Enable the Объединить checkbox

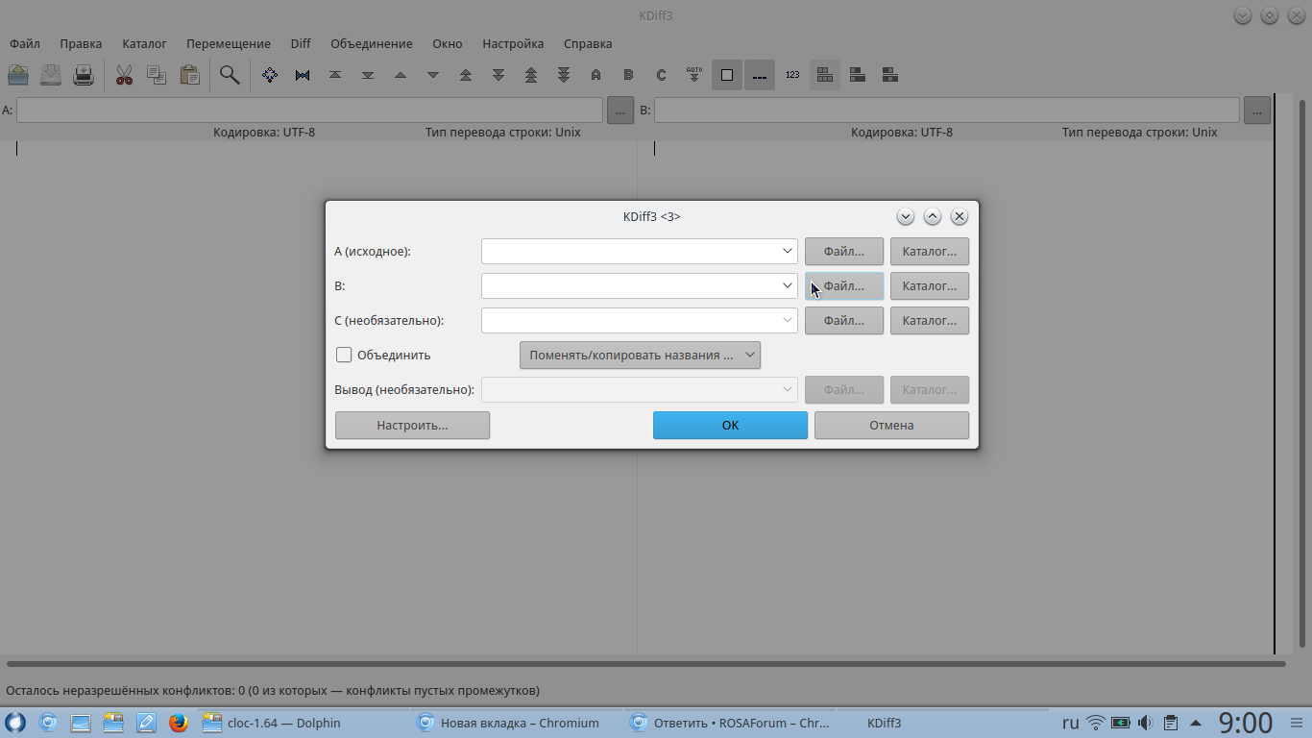[344, 355]
